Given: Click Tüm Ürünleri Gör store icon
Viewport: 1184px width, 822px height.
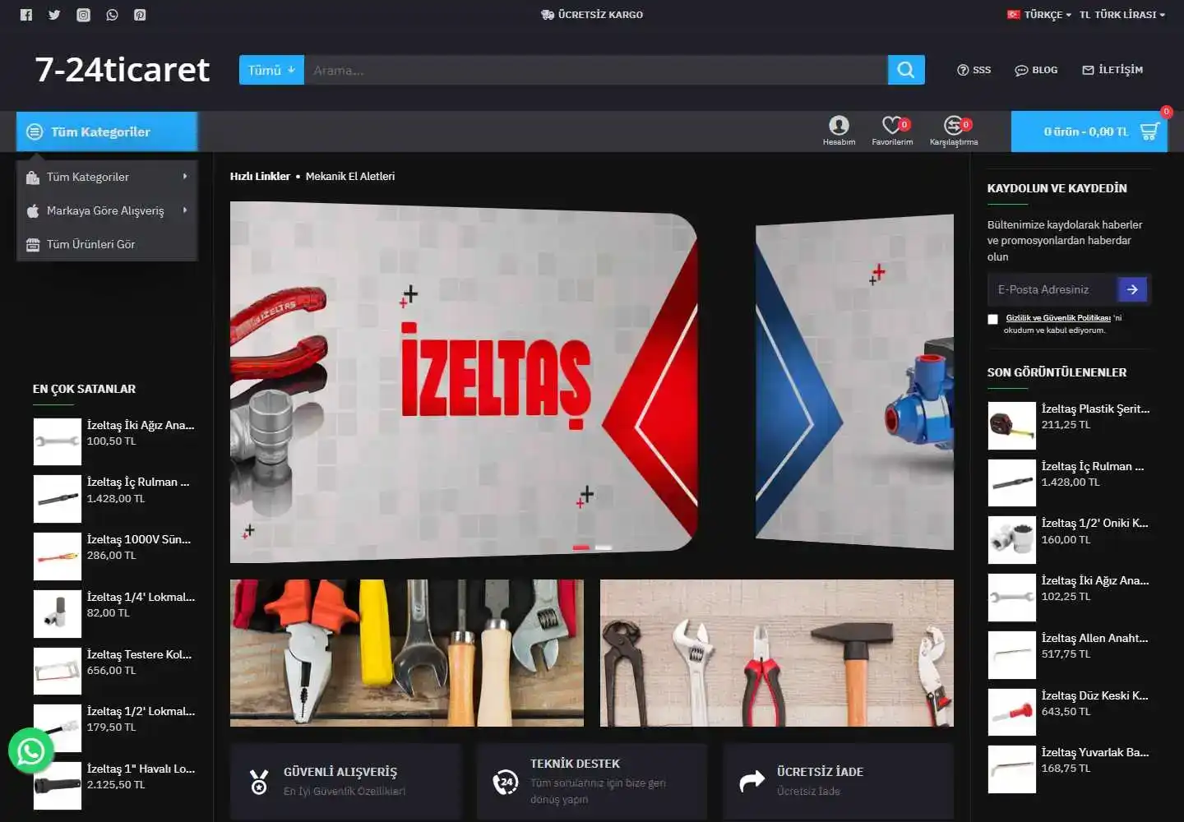Looking at the screenshot, I should click(x=33, y=244).
